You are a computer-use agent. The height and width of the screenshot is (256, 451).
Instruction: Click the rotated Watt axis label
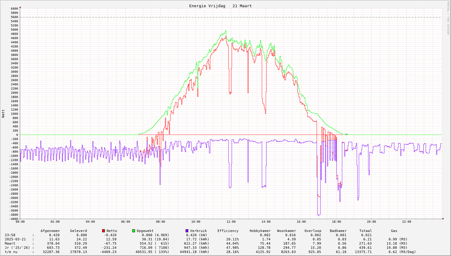click(3, 114)
